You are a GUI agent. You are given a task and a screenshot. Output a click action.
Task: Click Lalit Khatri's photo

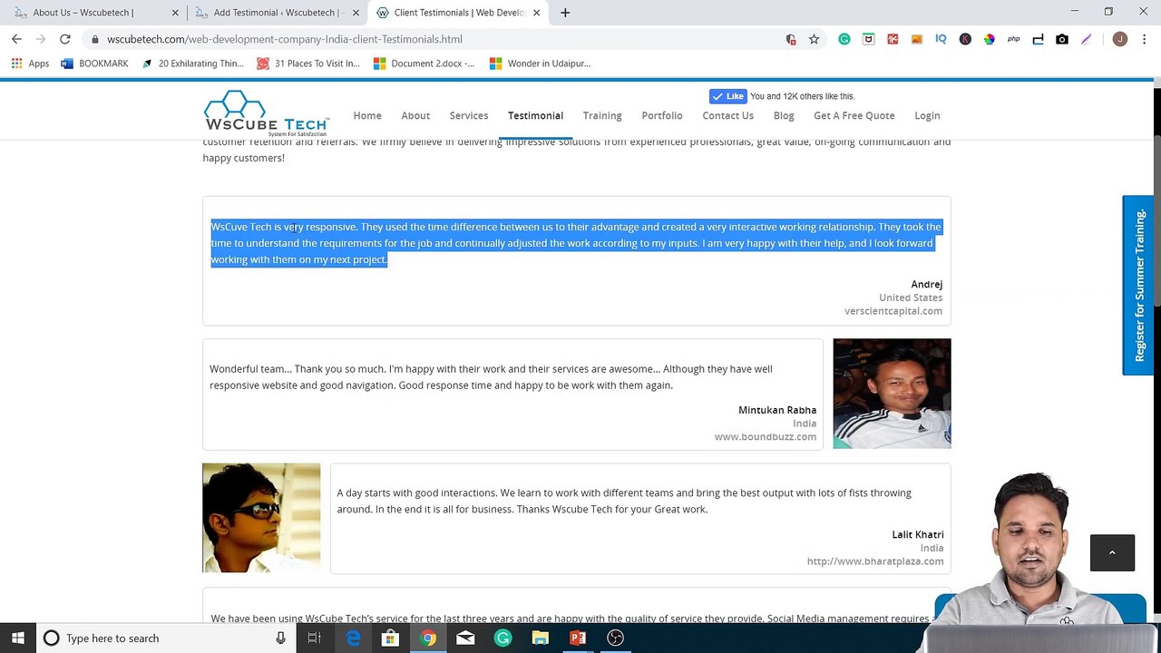point(261,518)
